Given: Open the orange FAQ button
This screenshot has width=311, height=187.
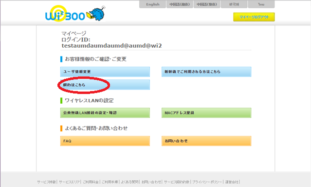Looking at the screenshot, I should click(x=105, y=141).
